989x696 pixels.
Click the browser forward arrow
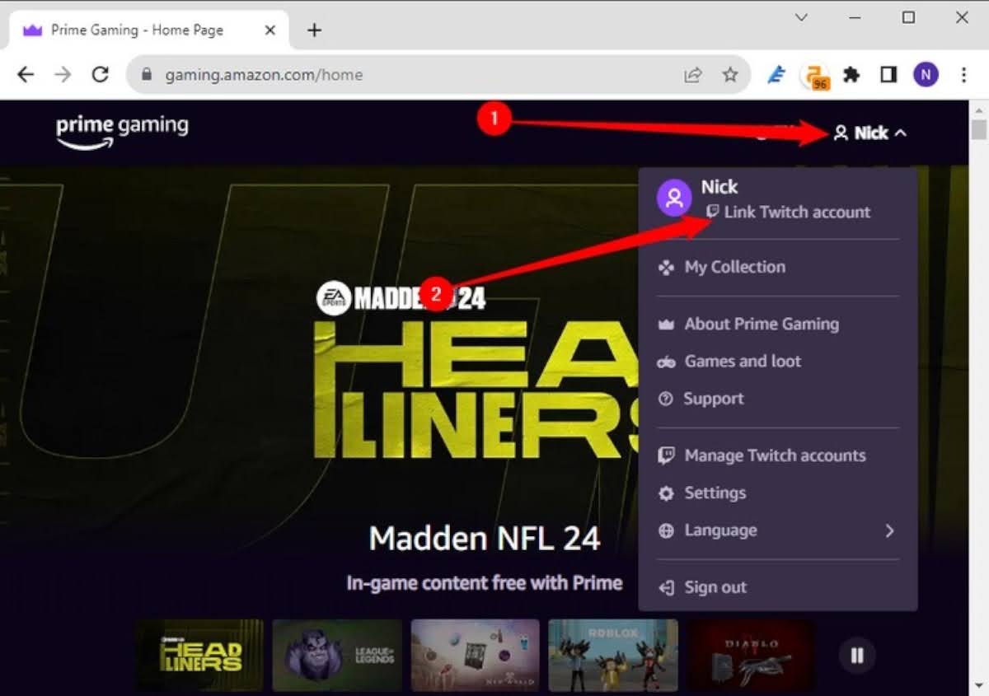(x=63, y=75)
